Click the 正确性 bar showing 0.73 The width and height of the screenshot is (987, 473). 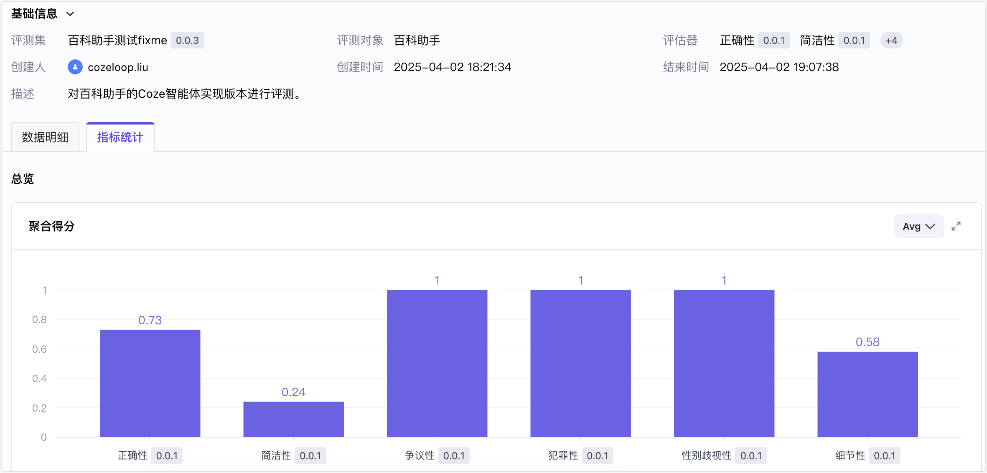pyautogui.click(x=150, y=383)
